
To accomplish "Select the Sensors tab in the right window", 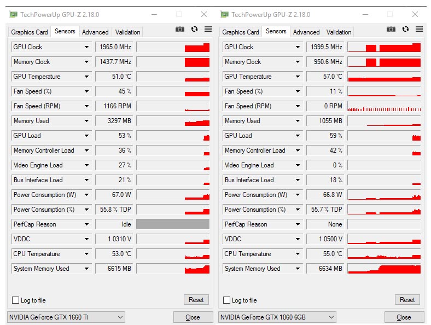I will [276, 31].
